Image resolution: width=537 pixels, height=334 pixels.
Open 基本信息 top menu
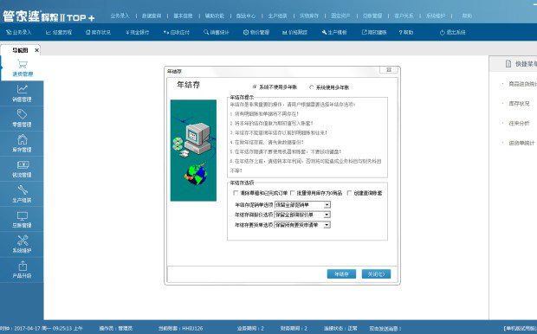(x=183, y=16)
